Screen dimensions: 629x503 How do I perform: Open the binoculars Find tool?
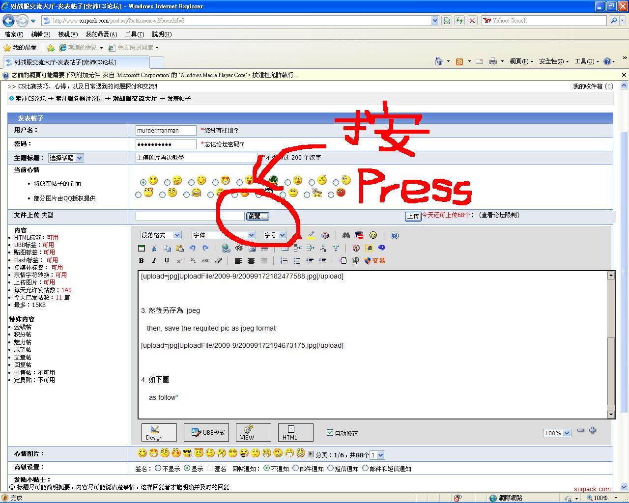pos(346,235)
